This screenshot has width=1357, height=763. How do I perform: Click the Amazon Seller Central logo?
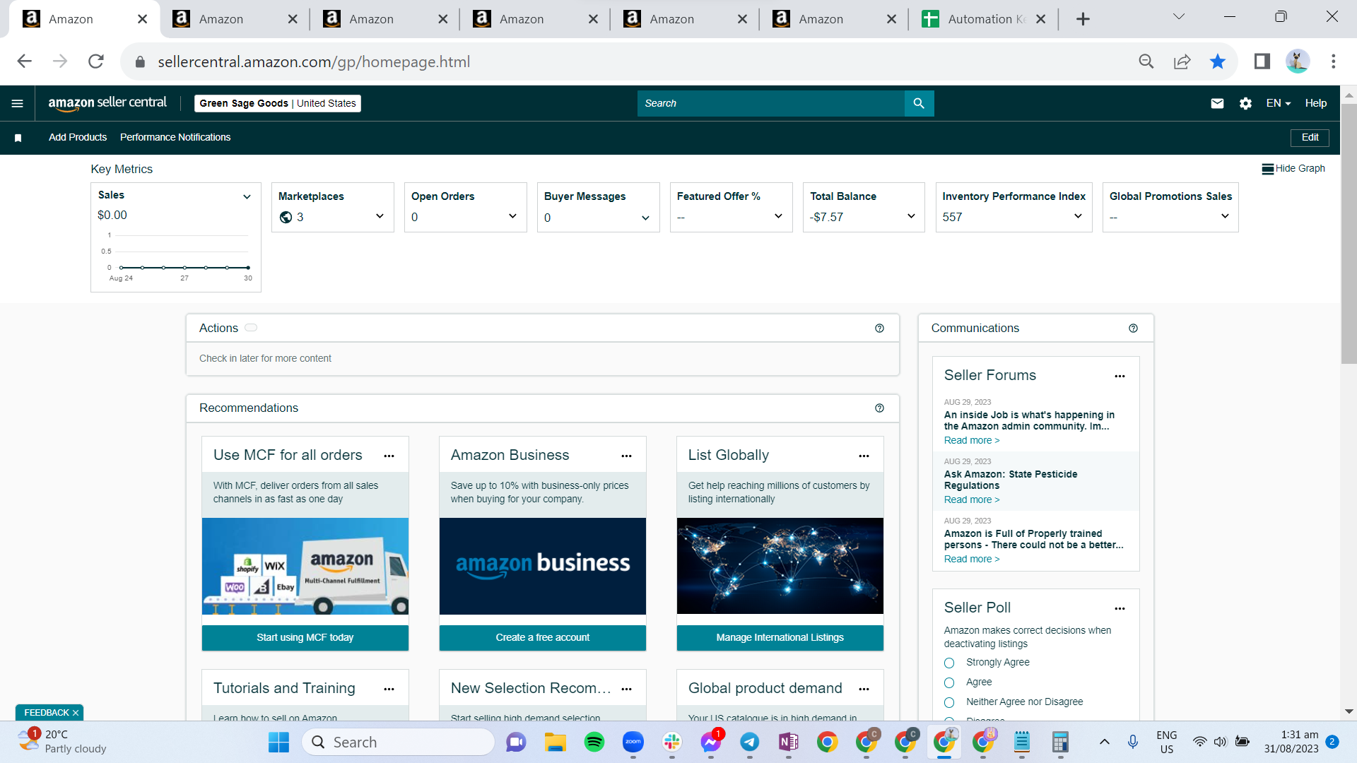(107, 103)
